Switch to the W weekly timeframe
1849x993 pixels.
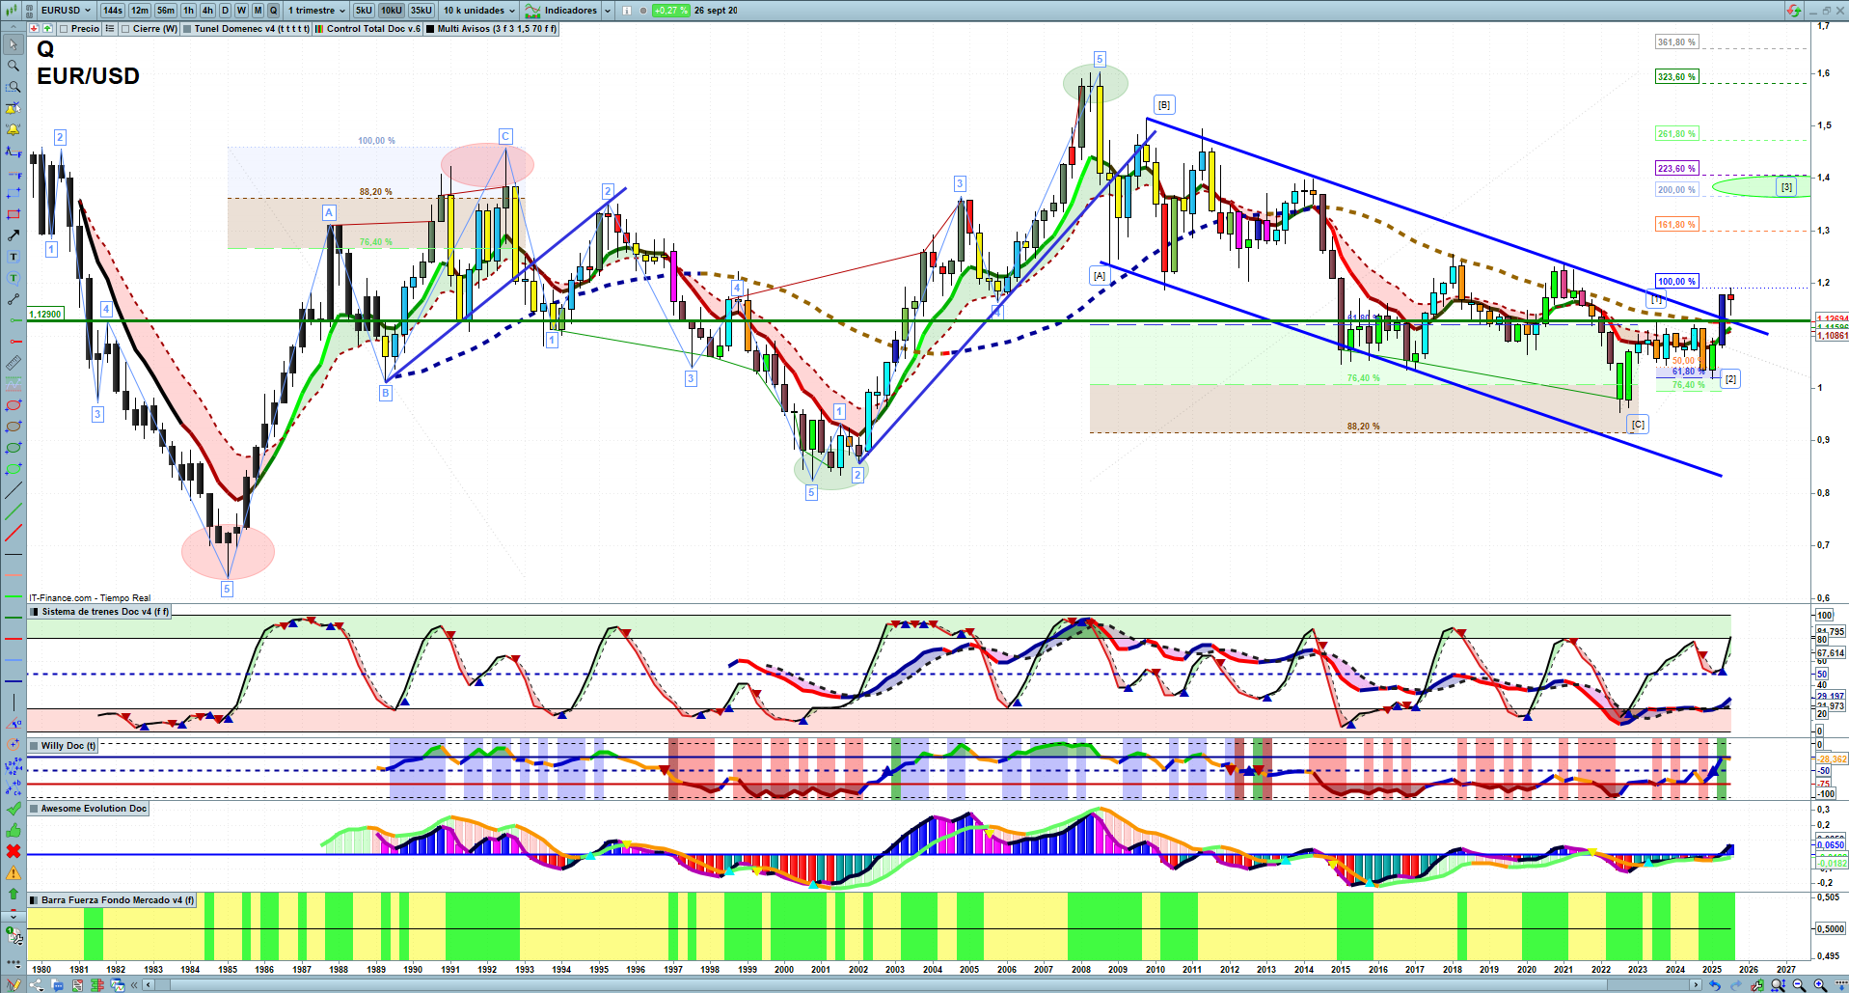pyautogui.click(x=241, y=11)
